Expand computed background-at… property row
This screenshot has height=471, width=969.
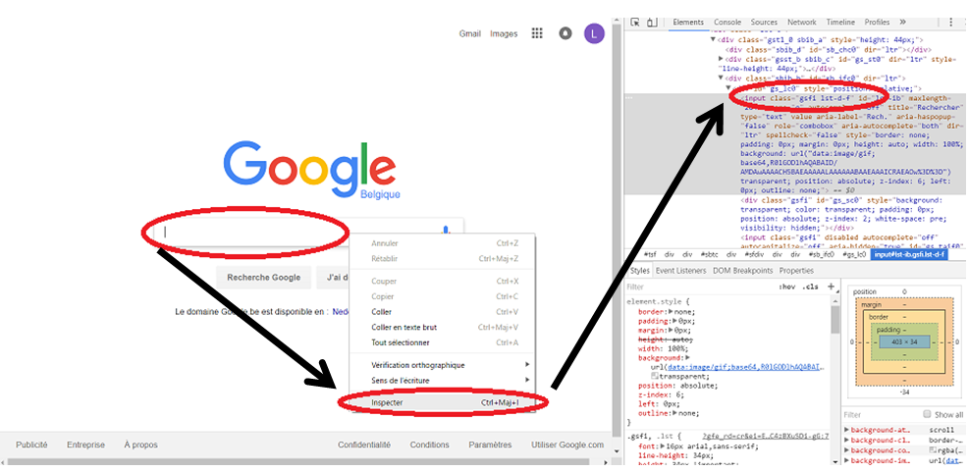(x=847, y=430)
